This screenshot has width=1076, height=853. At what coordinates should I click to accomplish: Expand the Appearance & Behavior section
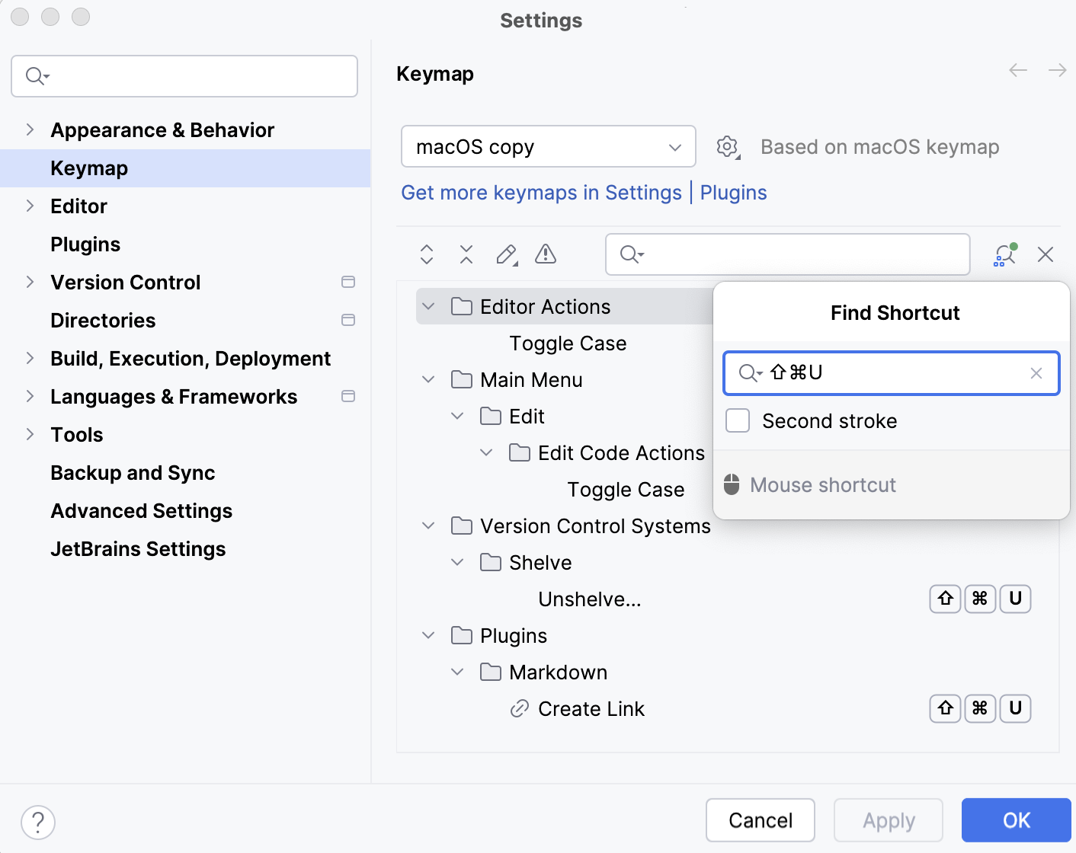click(29, 129)
